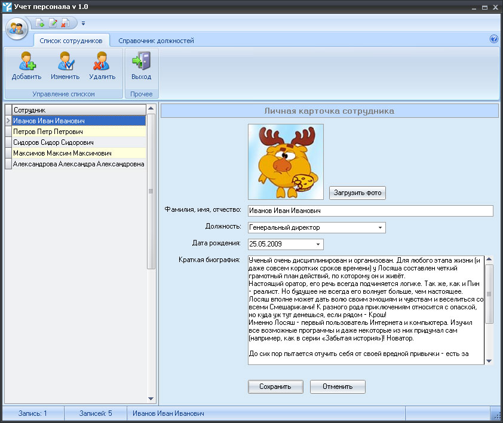Click the resize grip in the status bar
Viewport: 503px width, 423px height.
[x=498, y=414]
